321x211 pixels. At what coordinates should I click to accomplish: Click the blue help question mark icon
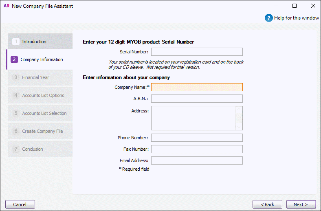[x=268, y=18]
